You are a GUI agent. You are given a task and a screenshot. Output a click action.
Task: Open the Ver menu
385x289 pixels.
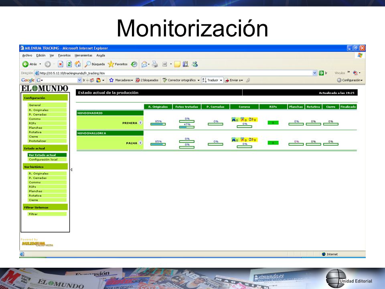52,55
